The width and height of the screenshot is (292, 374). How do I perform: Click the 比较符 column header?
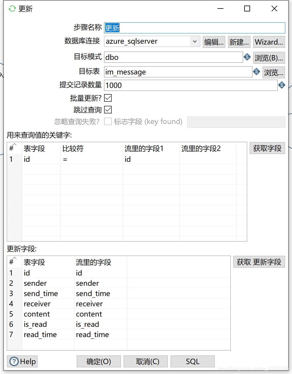(x=92, y=149)
